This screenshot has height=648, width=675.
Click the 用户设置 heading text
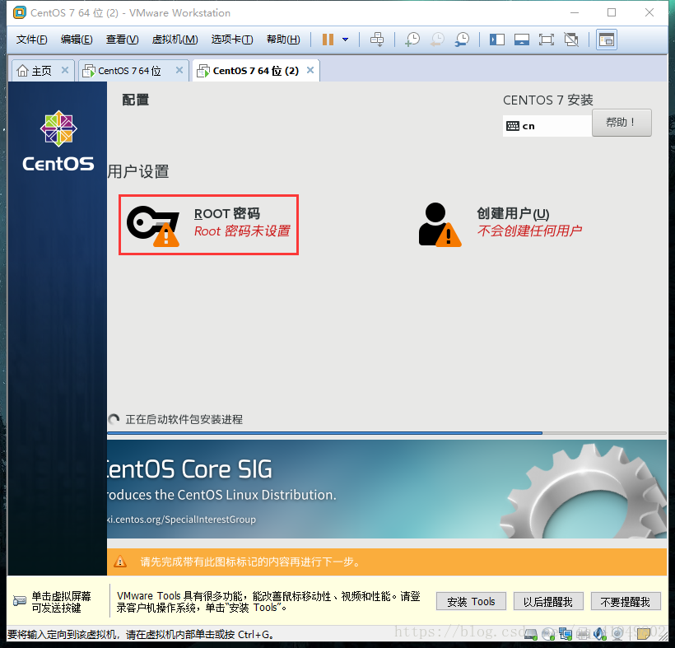pos(137,171)
